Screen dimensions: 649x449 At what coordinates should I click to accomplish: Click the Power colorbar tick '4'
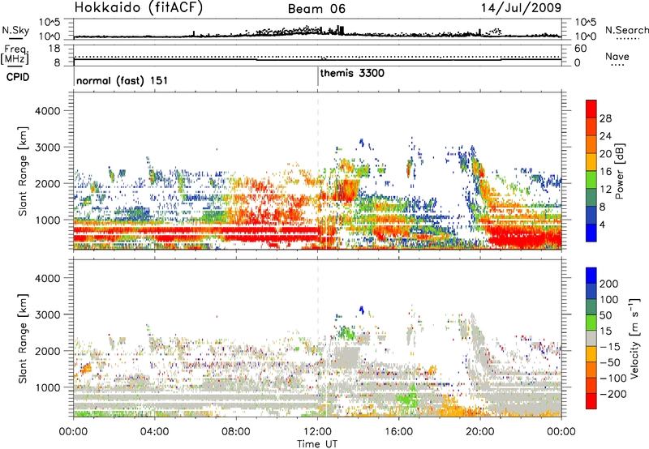tap(602, 224)
